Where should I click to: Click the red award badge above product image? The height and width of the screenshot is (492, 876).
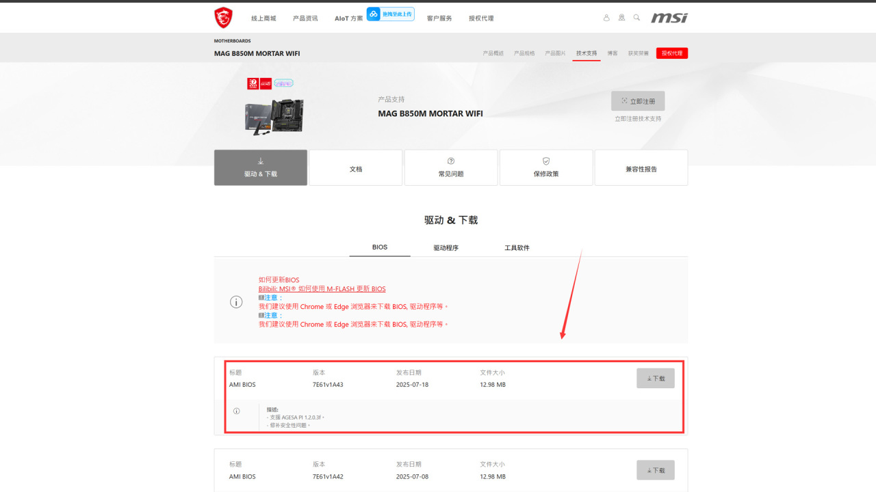[253, 83]
